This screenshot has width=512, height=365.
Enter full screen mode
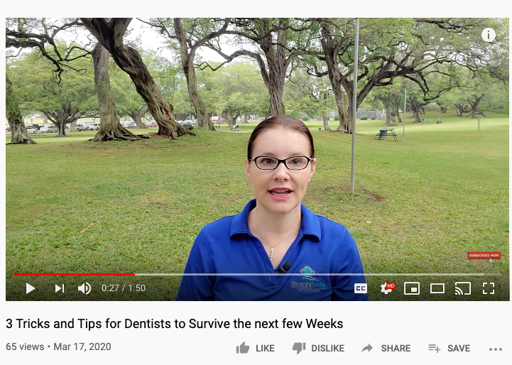click(489, 288)
